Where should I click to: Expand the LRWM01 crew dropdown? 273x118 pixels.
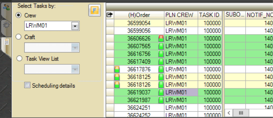[75, 26]
